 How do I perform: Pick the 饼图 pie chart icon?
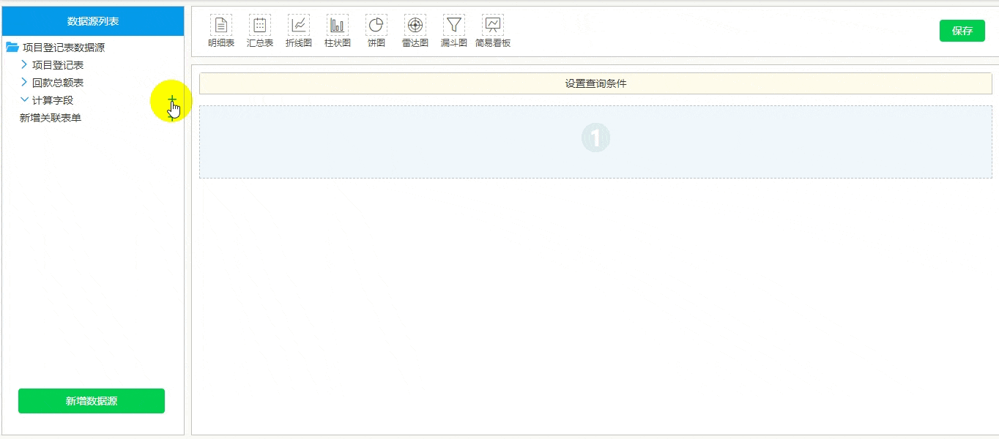[x=376, y=25]
